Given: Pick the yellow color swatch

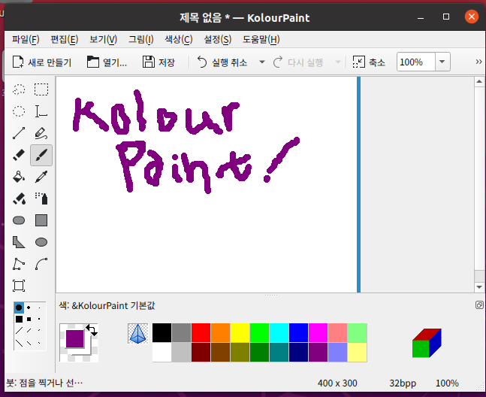Looking at the screenshot, I should [x=240, y=333].
